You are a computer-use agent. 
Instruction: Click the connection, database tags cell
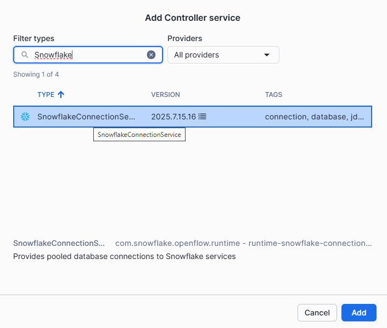coord(314,117)
